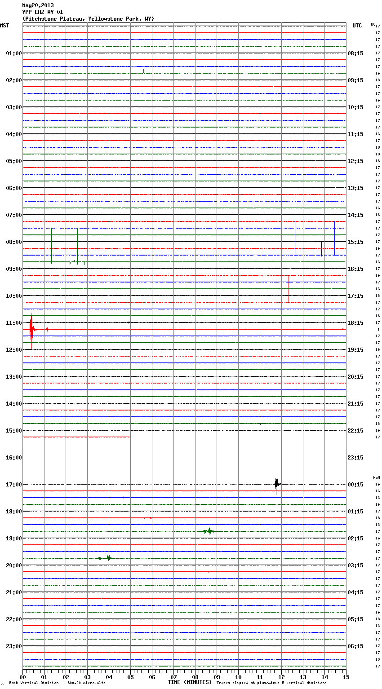
Task: Click the Pitchstone Plateau location title
Action: 88,19
